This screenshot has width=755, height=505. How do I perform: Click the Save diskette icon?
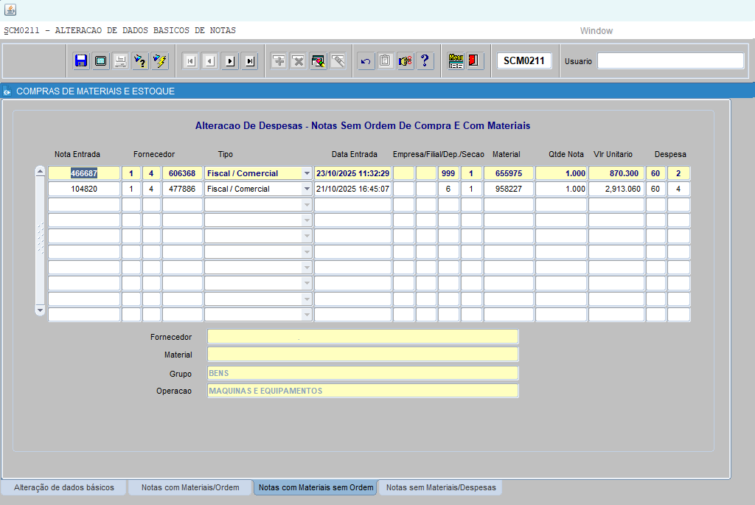tap(81, 61)
